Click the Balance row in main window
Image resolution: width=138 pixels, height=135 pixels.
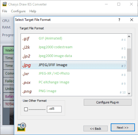9,96
